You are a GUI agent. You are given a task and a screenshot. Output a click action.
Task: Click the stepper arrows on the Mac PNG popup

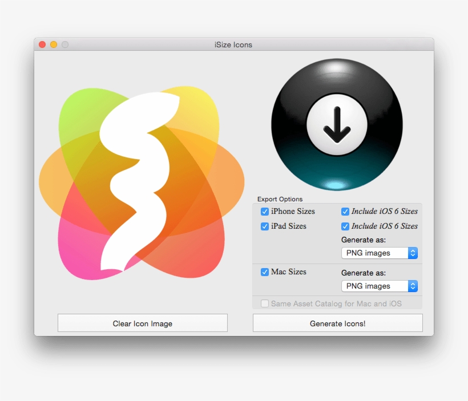(413, 286)
